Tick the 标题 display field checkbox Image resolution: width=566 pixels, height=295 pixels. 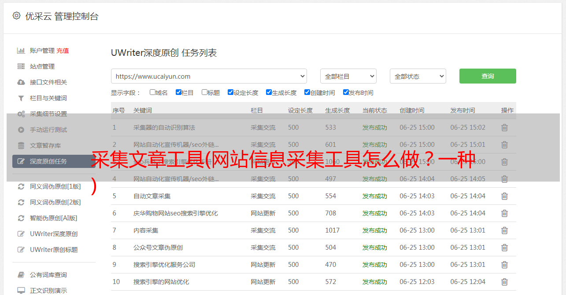pyautogui.click(x=204, y=92)
